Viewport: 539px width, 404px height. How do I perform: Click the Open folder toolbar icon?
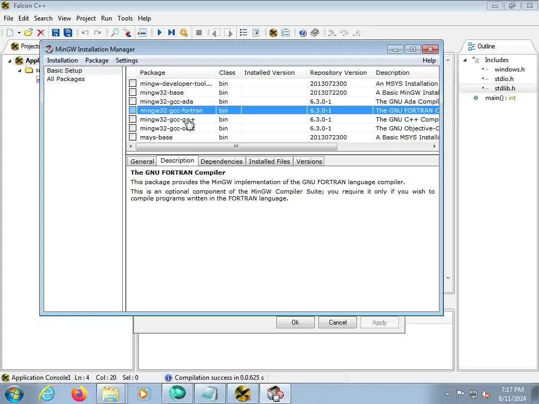pyautogui.click(x=28, y=33)
